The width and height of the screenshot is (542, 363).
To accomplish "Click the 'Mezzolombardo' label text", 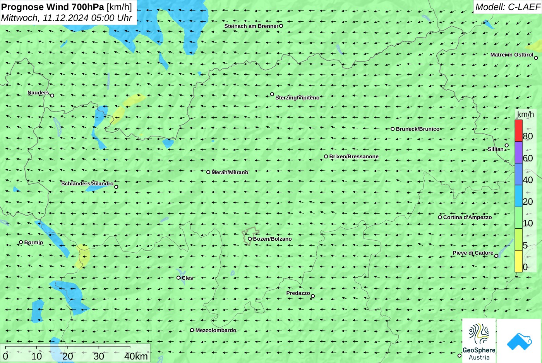I will pos(216,330).
